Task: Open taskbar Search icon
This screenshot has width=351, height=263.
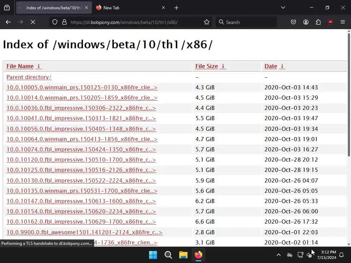Action: 168,255
